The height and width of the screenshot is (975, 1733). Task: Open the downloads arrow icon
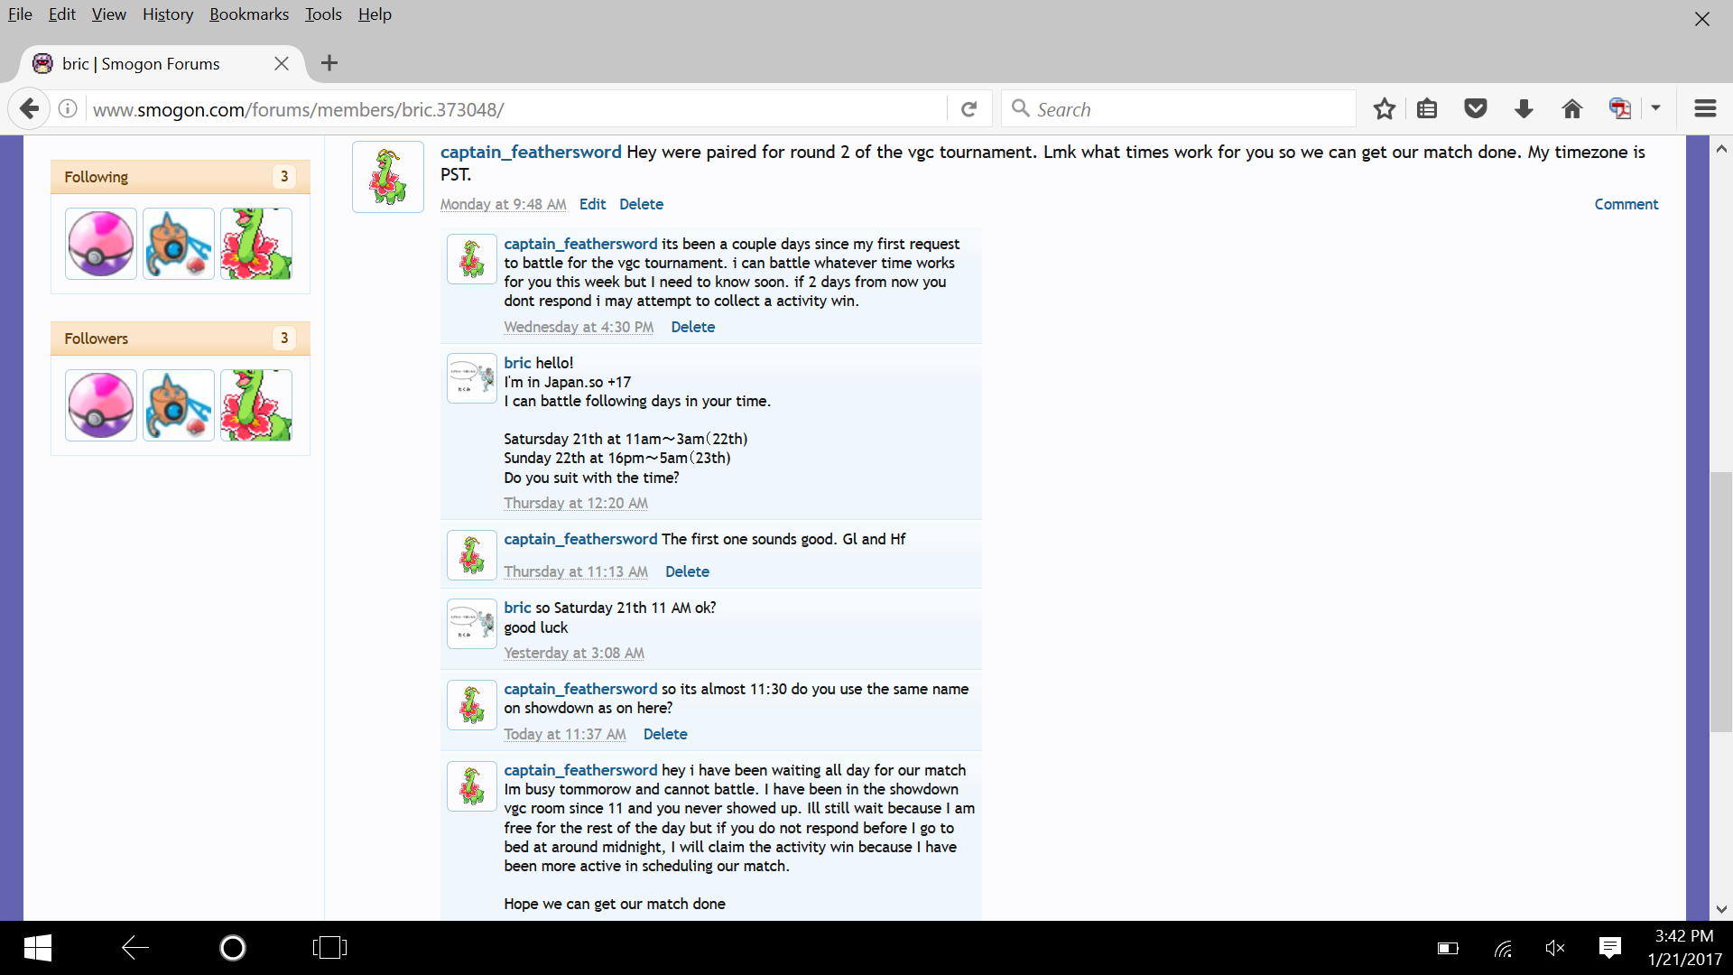[1524, 109]
